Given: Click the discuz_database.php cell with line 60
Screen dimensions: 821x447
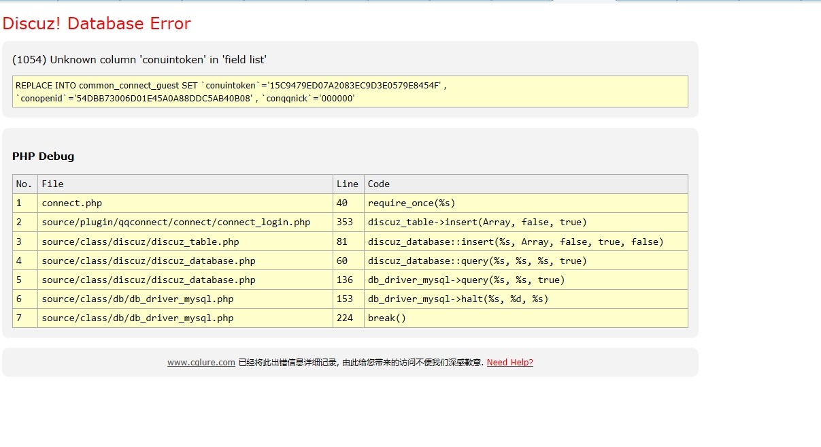Looking at the screenshot, I should click(148, 261).
